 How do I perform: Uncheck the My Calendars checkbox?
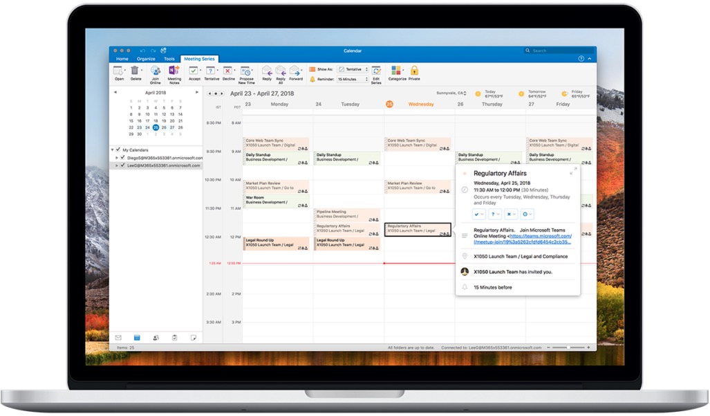click(x=118, y=150)
